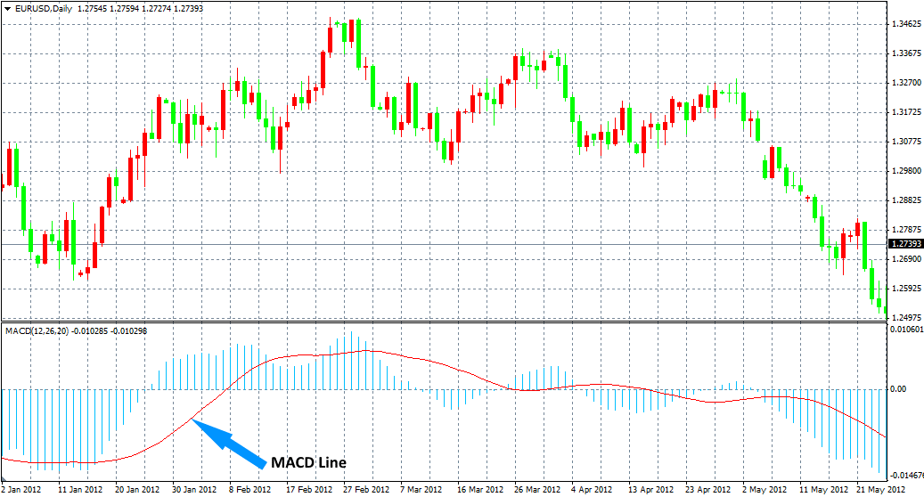Viewport: 924px width, 497px height.
Task: Click the highlighted 1.27393 current price tag
Action: [x=905, y=244]
